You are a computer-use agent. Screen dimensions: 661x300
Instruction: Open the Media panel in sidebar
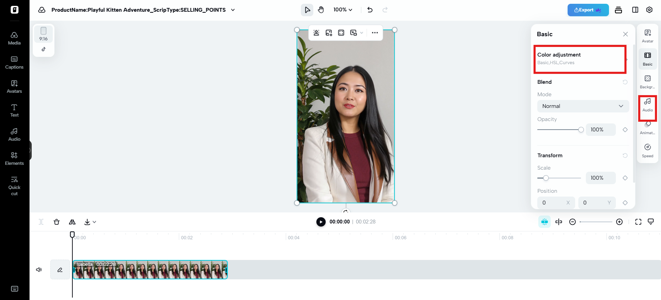click(x=14, y=38)
